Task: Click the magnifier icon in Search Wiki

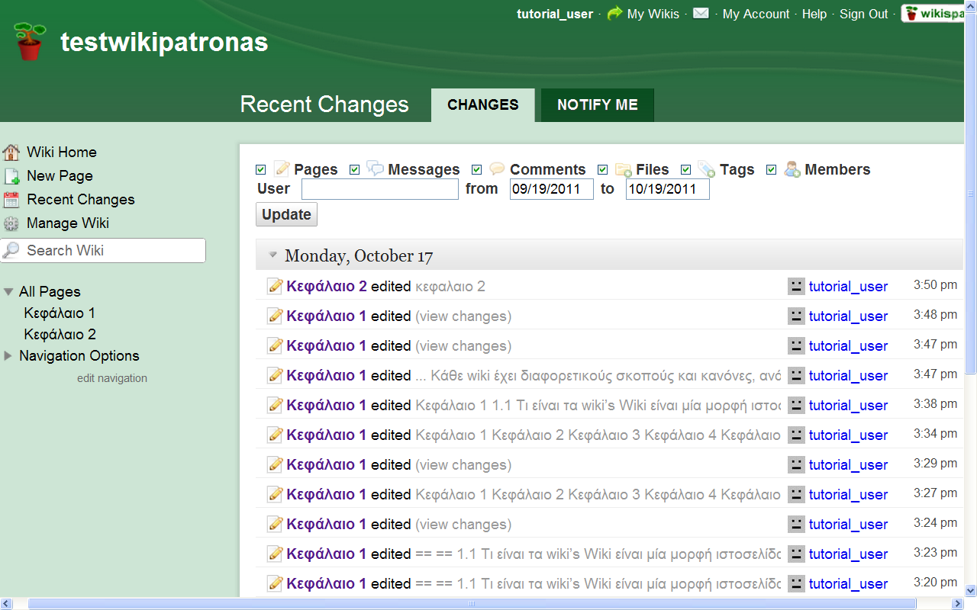Action: point(11,250)
